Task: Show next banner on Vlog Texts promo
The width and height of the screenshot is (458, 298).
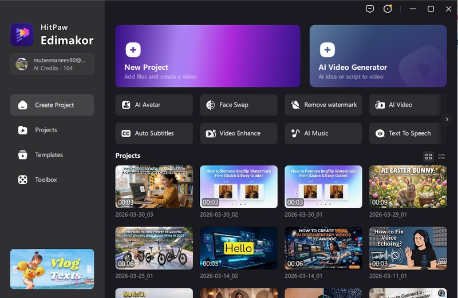Action: click(x=89, y=269)
